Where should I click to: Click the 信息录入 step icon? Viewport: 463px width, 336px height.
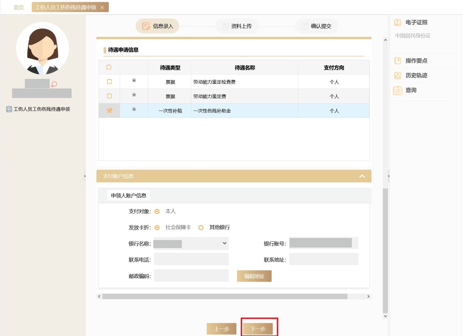point(146,26)
